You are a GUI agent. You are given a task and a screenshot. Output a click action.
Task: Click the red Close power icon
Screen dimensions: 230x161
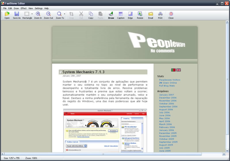point(171,15)
